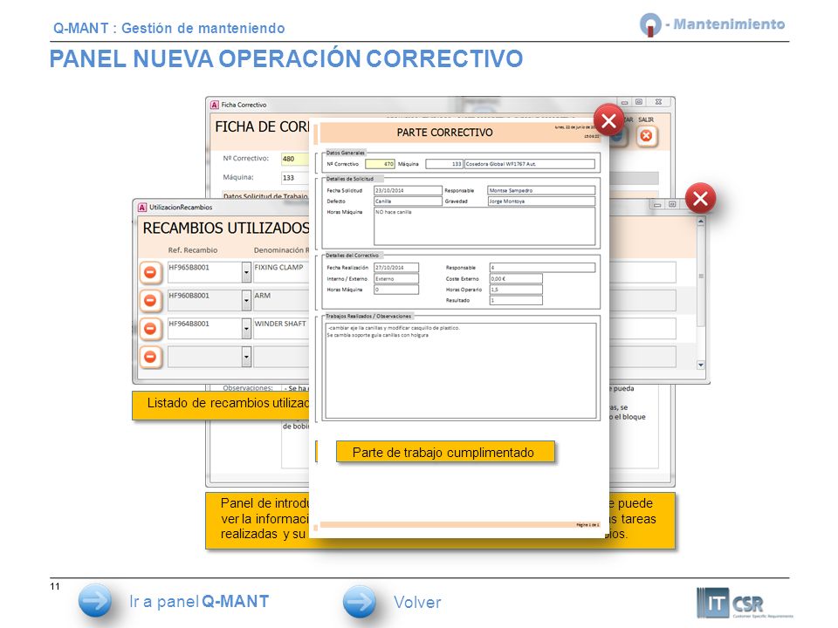This screenshot has width=838, height=628.
Task: Close the Parte Correctivo report with the red X
Action: point(608,120)
